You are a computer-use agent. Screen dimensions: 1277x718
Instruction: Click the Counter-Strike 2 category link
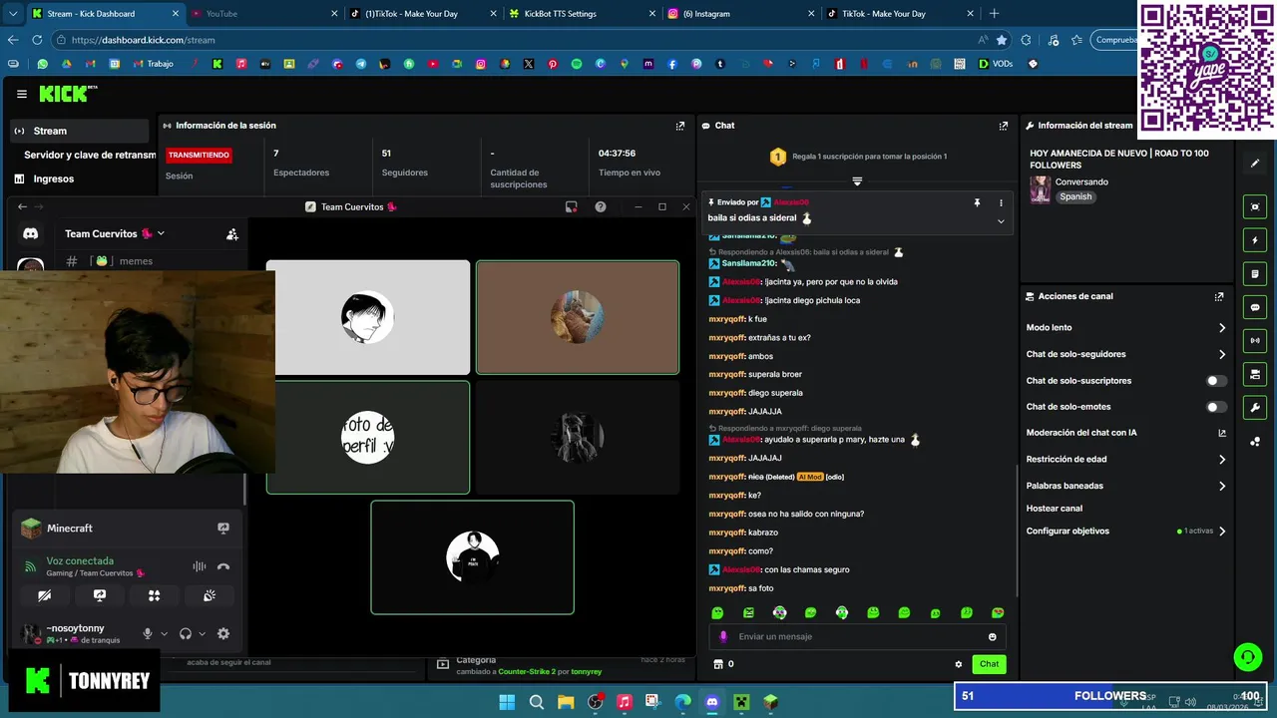click(x=527, y=672)
